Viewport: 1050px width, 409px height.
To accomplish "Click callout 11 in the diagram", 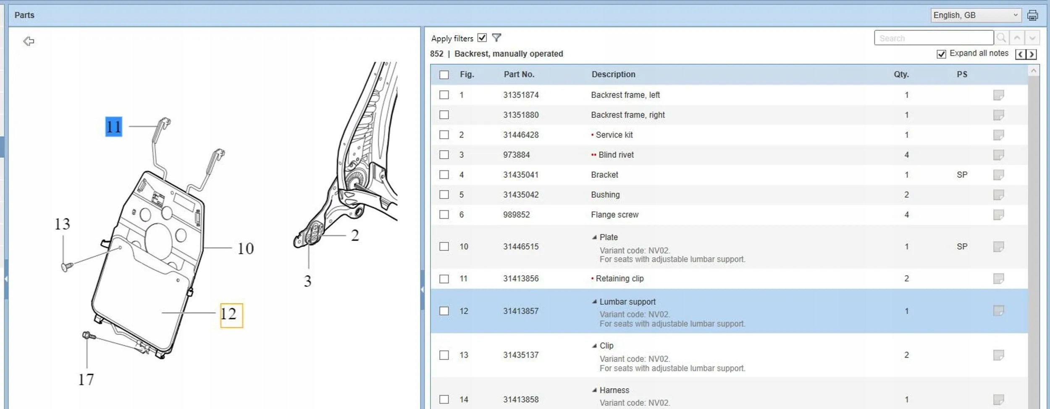I will [113, 127].
